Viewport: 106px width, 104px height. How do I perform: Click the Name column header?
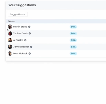pos(12,21)
